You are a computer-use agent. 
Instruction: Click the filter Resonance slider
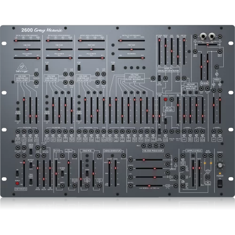pos(132,58)
